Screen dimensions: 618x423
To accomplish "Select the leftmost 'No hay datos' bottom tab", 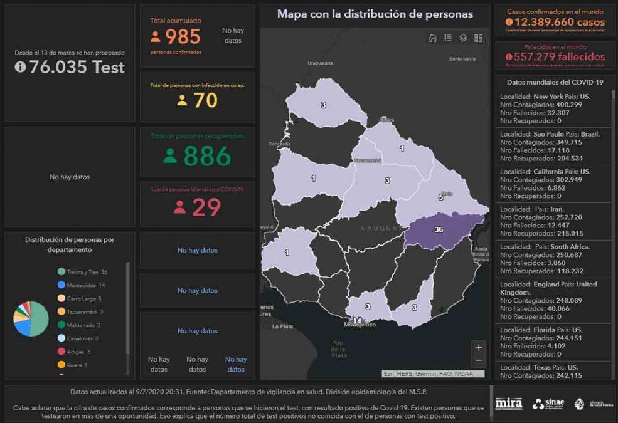I will pyautogui.click(x=159, y=364).
